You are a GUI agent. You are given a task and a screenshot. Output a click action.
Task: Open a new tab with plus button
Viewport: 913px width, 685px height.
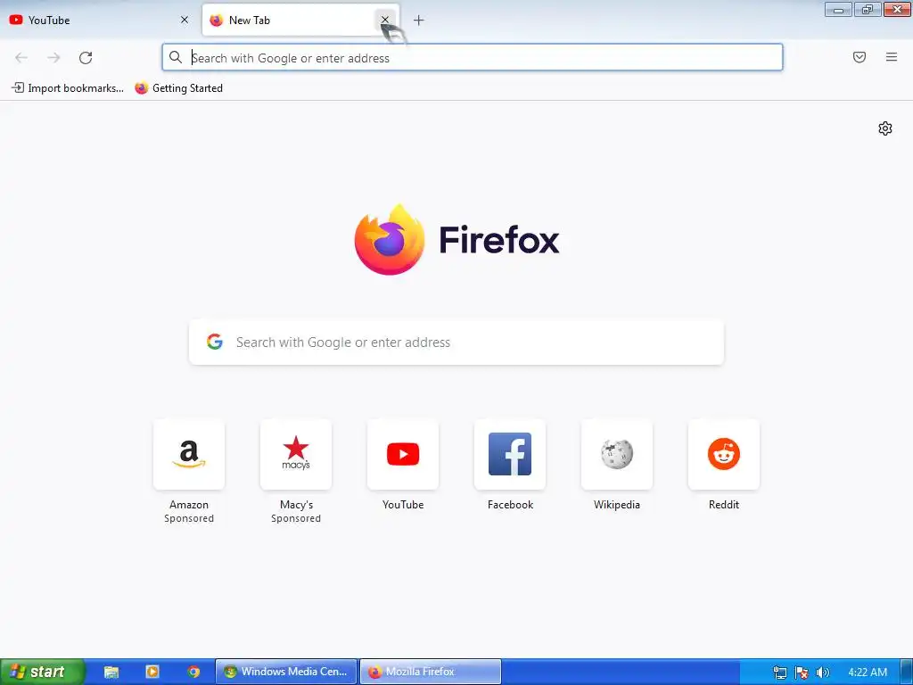(x=419, y=21)
